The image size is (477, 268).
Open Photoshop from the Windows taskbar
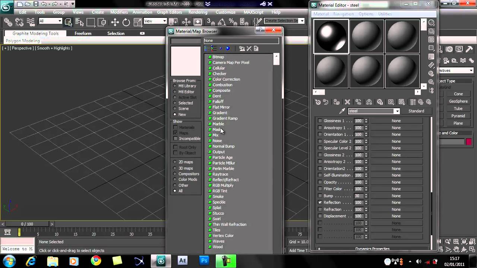click(204, 261)
